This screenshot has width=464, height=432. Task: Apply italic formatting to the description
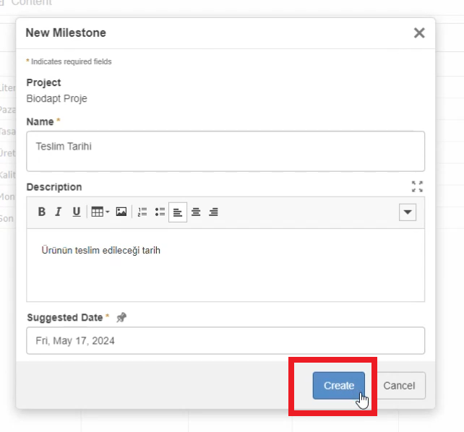point(59,212)
